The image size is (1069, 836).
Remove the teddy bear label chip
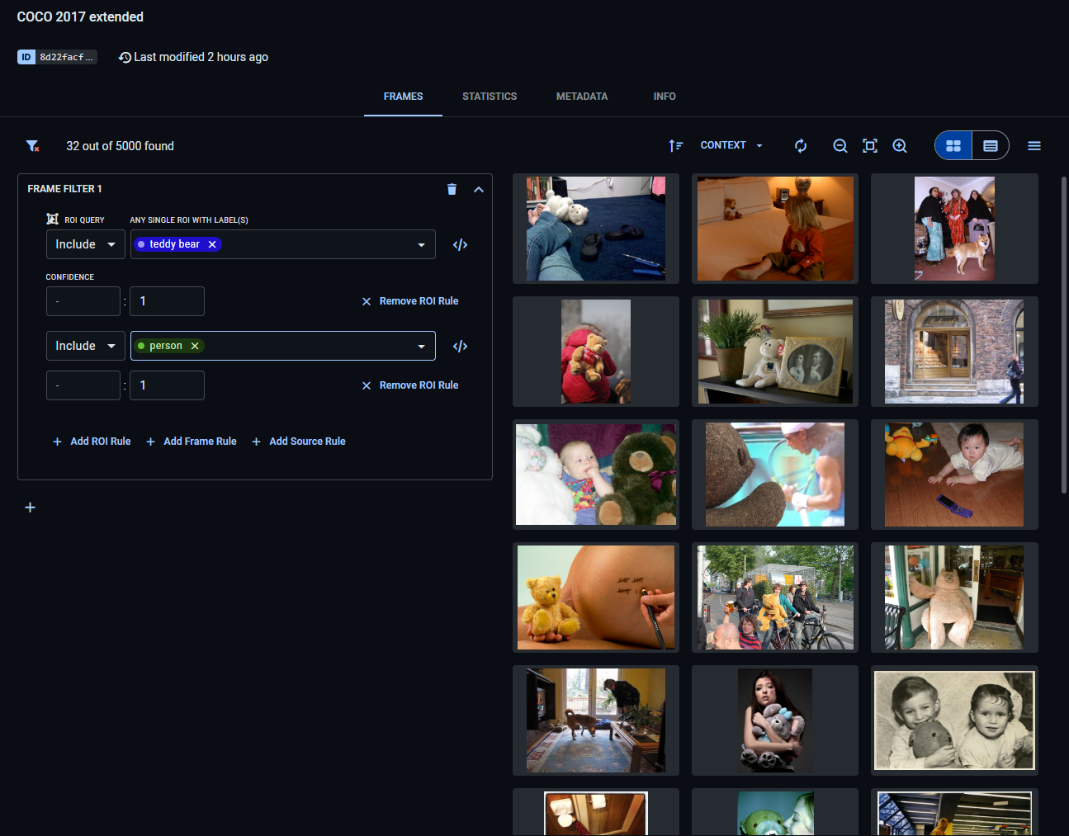click(212, 244)
